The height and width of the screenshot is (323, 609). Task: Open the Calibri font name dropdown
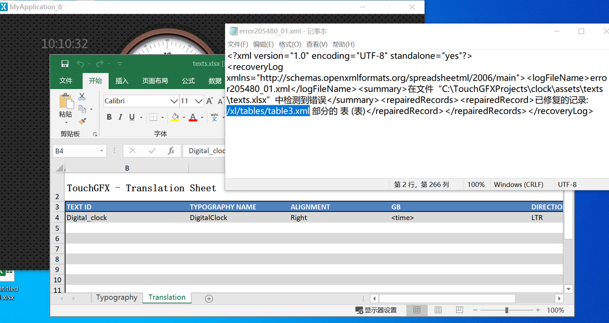[174, 101]
